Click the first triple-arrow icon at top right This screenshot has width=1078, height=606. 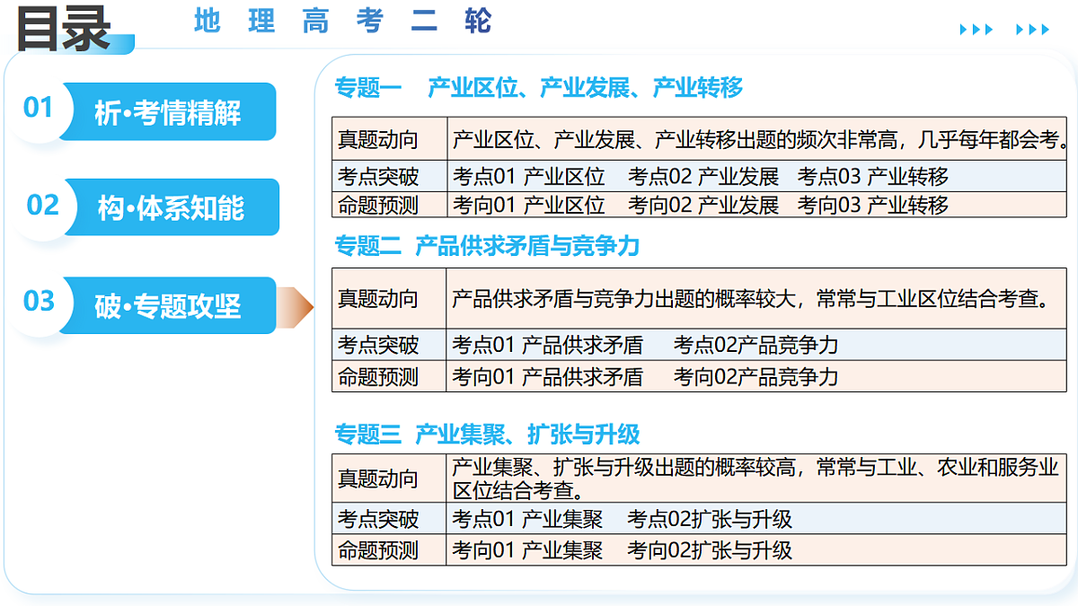[976, 30]
